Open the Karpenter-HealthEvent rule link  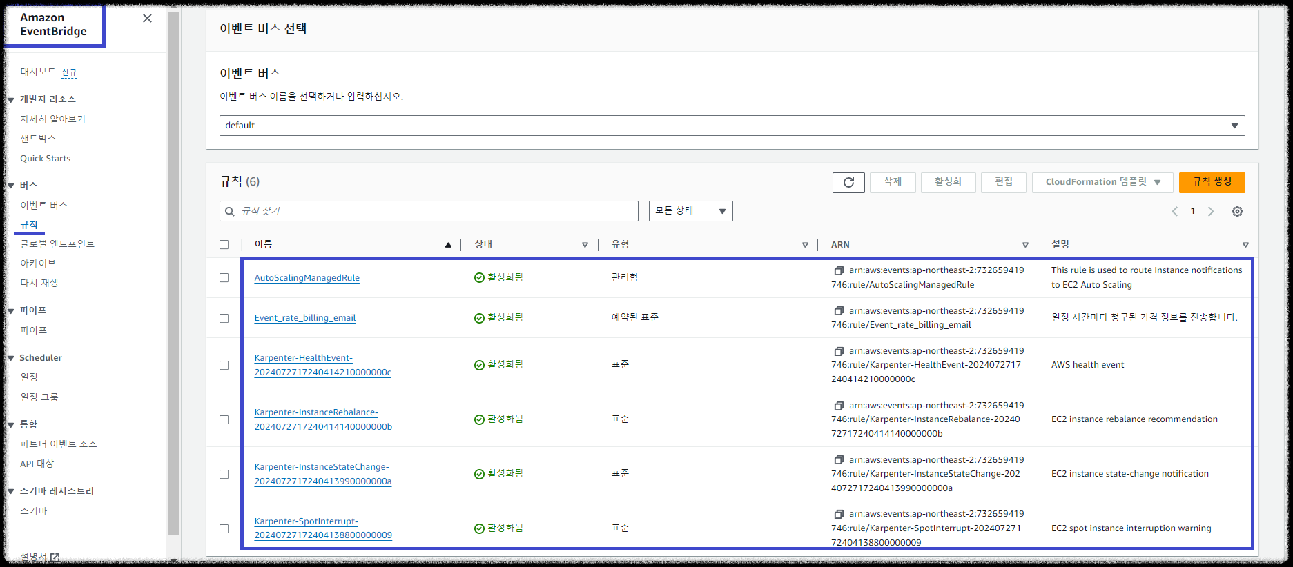coord(322,366)
